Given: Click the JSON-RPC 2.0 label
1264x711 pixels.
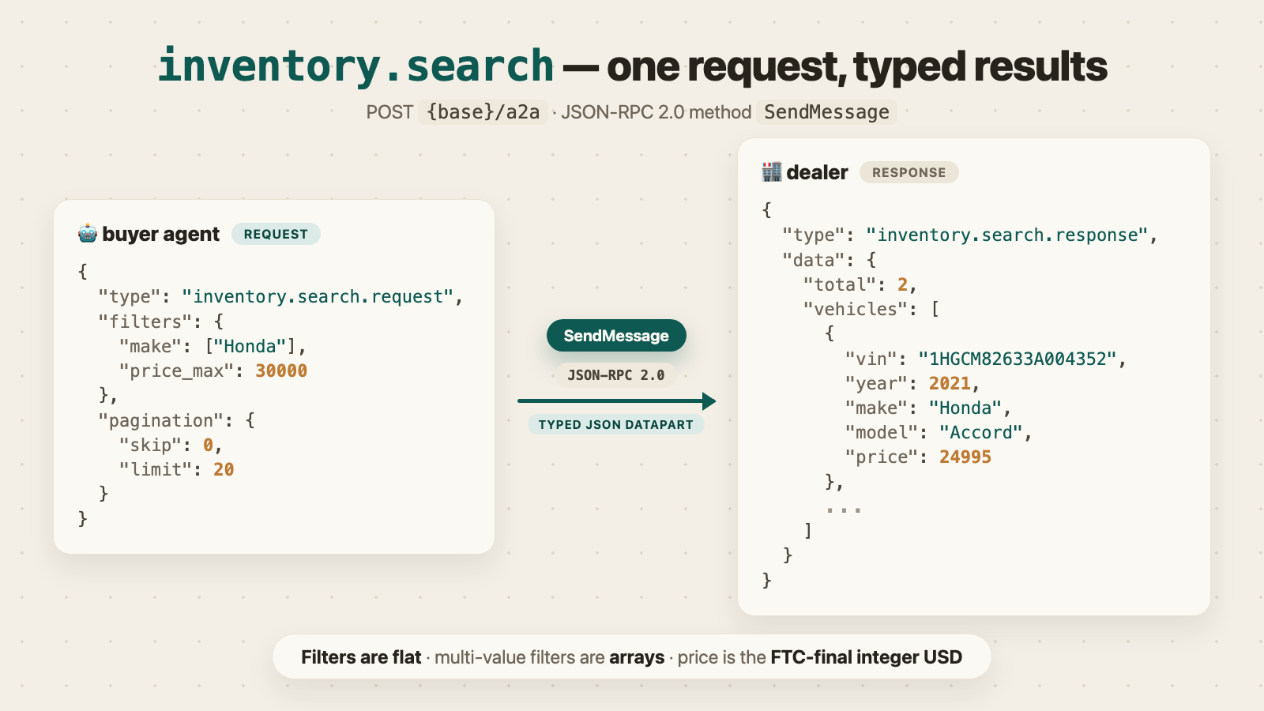Looking at the screenshot, I should pyautogui.click(x=616, y=375).
